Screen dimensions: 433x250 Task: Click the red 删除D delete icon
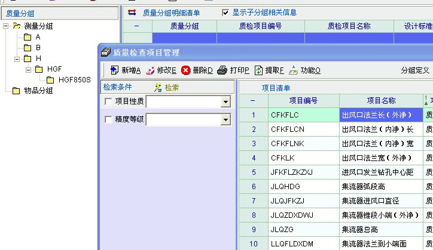pyautogui.click(x=186, y=70)
